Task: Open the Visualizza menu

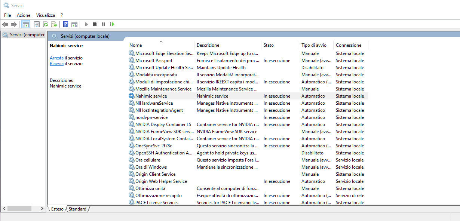Action: [46, 15]
